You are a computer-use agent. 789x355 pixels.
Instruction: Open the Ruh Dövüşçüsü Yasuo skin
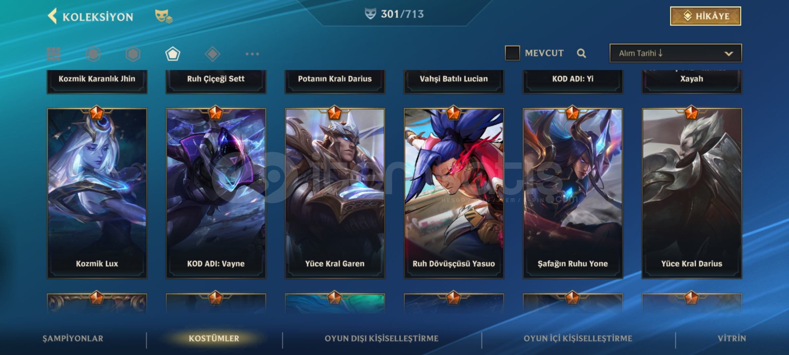point(454,193)
